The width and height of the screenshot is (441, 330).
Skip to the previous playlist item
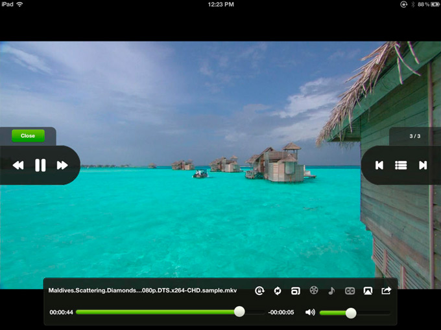[x=379, y=165]
